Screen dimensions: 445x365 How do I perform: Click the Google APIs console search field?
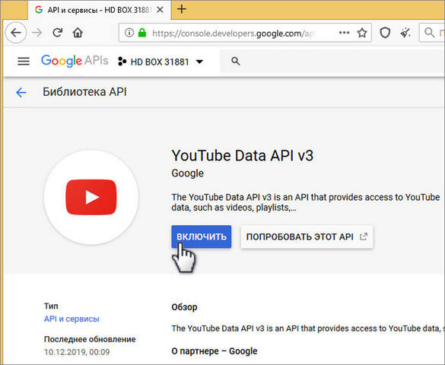click(x=332, y=62)
